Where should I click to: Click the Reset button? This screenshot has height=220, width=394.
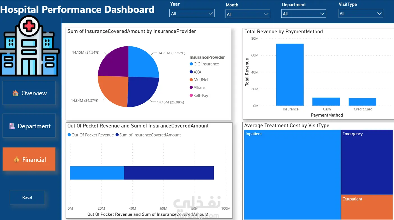pos(27,197)
